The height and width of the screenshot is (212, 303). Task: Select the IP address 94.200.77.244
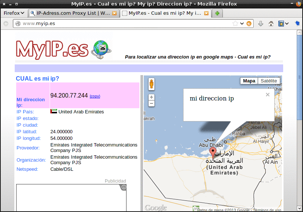[x=69, y=95]
